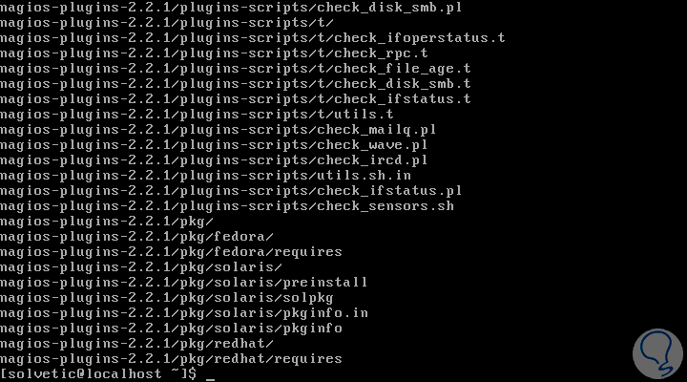
Task: Click the check_ifoperstatus.t line
Action: 252,37
